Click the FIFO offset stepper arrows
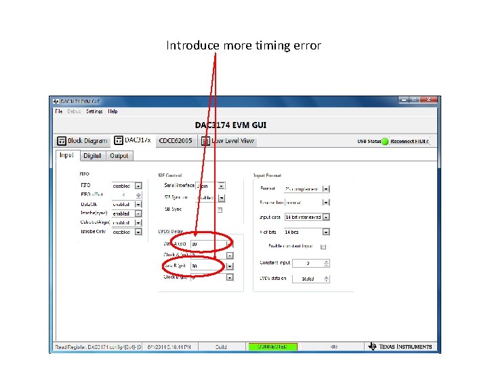Viewport: 488px width, 366px height. (x=138, y=195)
